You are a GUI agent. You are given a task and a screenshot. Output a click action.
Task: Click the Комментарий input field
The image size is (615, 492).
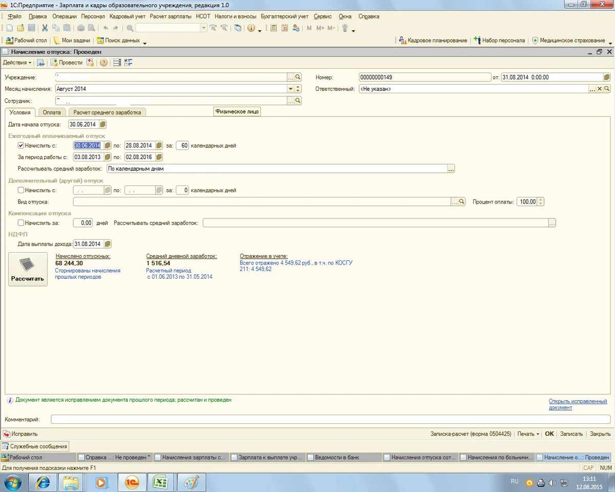[x=331, y=419]
